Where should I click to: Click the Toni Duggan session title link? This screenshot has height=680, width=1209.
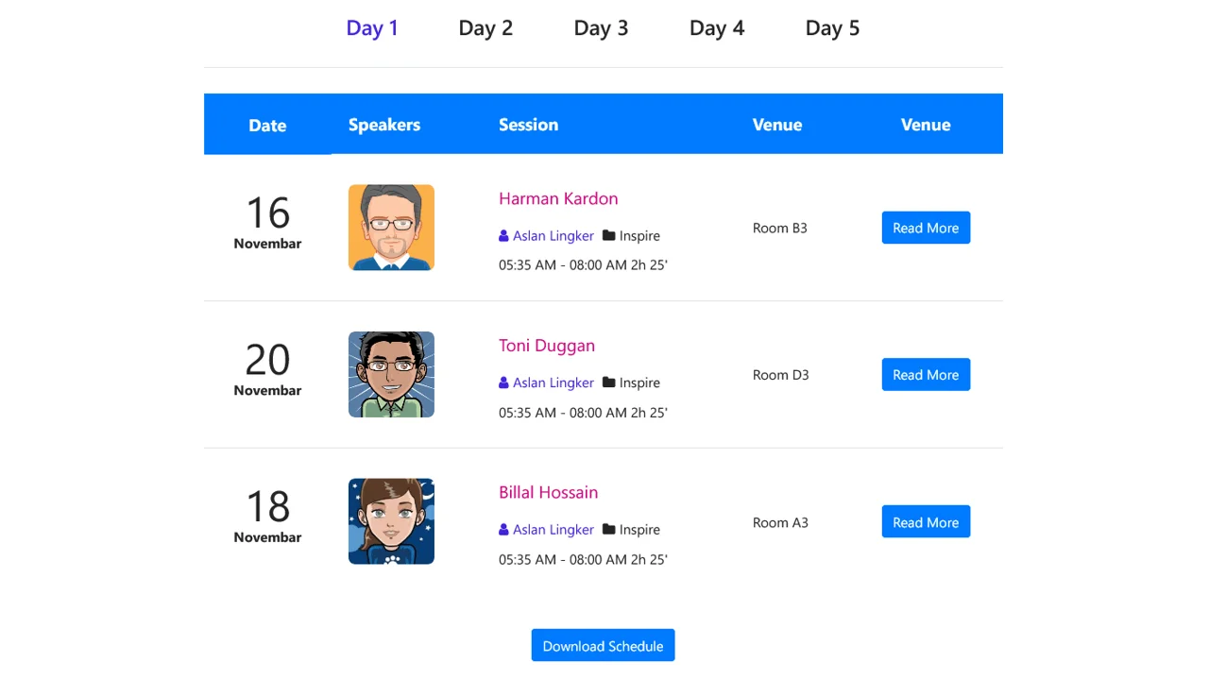[546, 346]
